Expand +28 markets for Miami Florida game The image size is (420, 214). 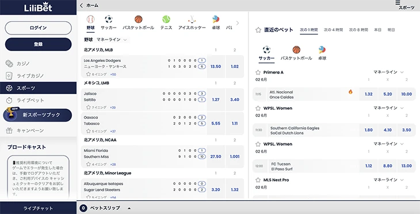pos(113,165)
